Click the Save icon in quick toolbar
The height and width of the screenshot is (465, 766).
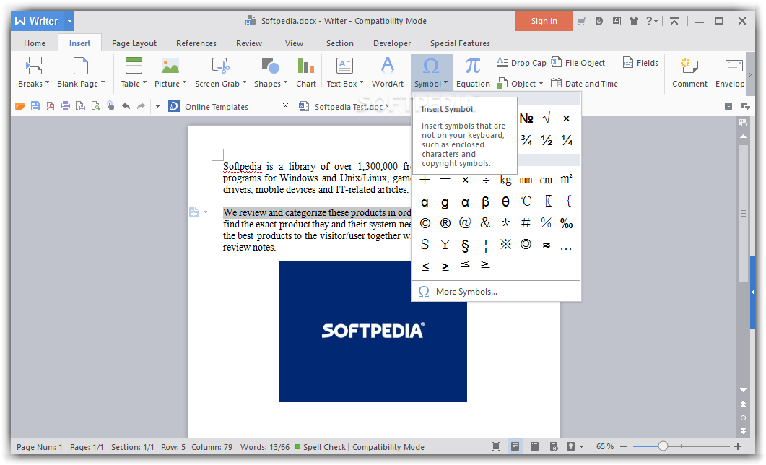35,106
